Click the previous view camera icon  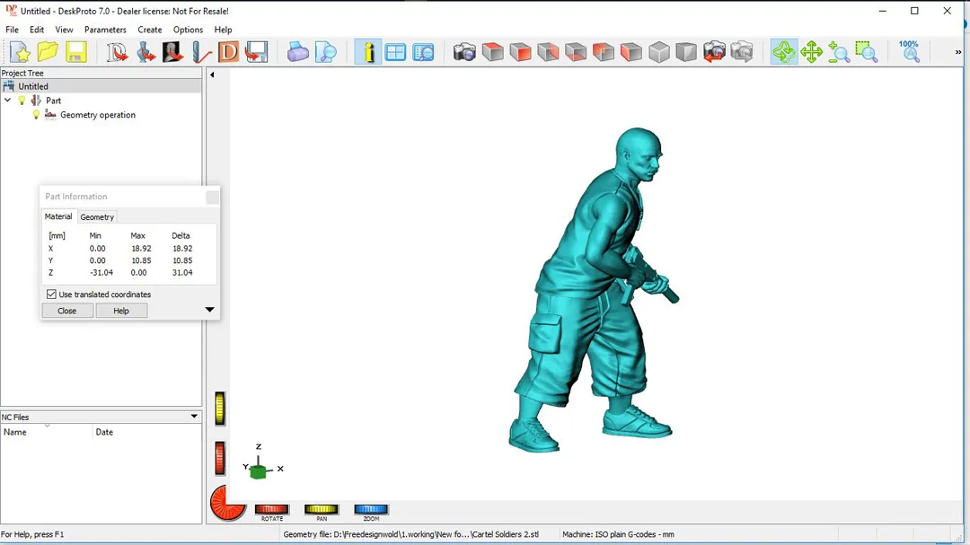point(715,52)
